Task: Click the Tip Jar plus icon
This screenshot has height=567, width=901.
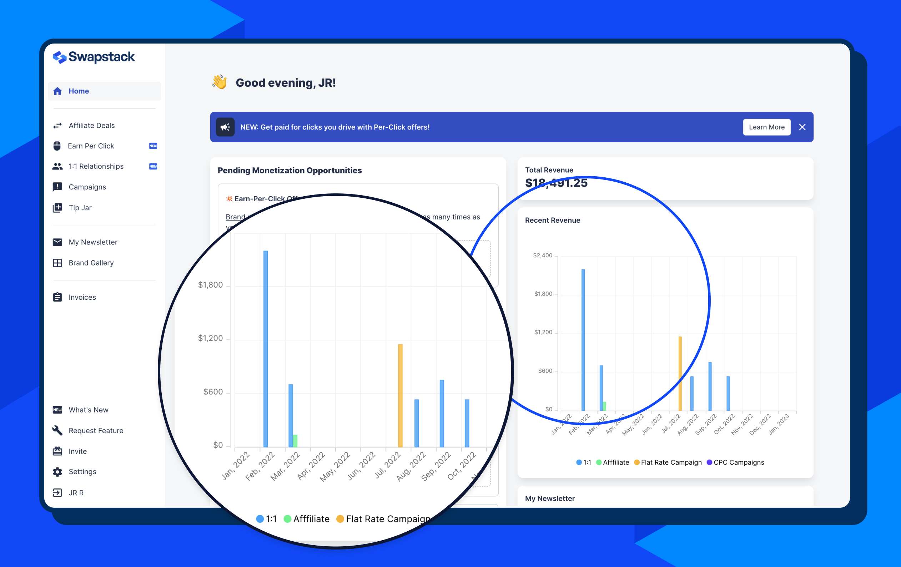Action: (57, 208)
